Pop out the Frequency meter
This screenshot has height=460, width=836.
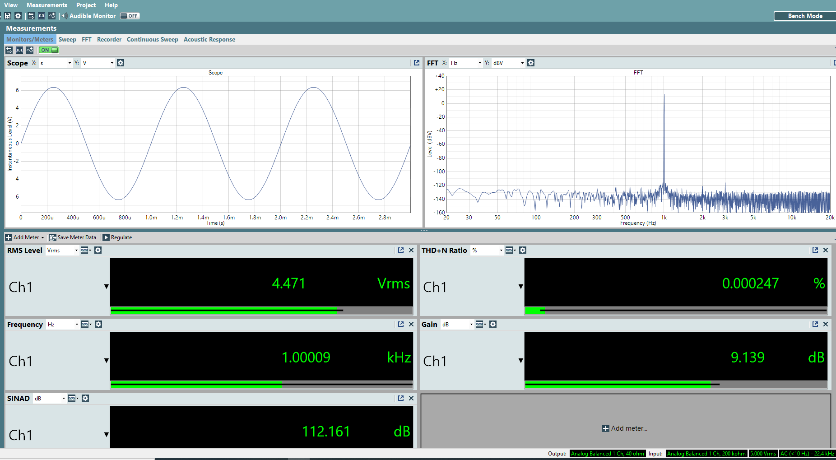pyautogui.click(x=401, y=324)
